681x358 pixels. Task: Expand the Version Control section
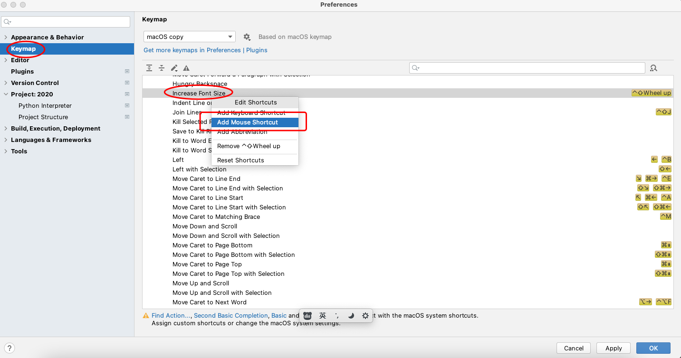[x=6, y=83]
